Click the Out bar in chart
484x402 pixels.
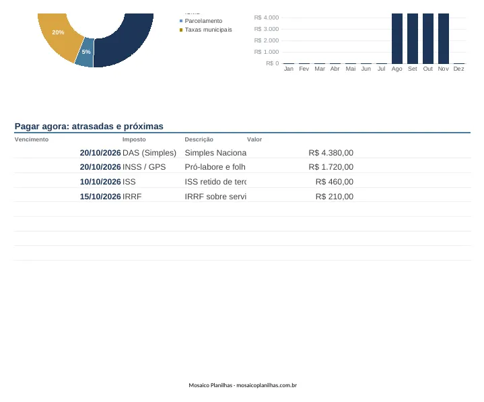pyautogui.click(x=428, y=38)
